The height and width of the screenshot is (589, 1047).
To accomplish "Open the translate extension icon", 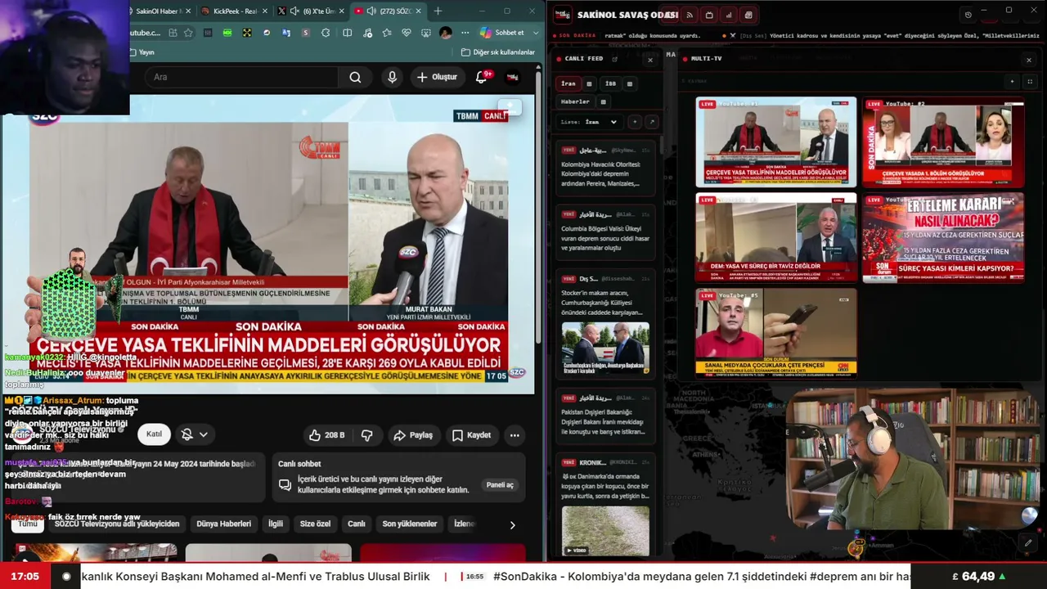I will [x=286, y=33].
